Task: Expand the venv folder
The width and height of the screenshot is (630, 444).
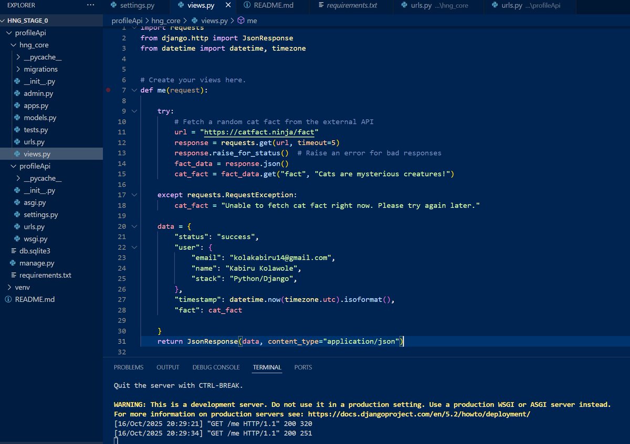Action: [9, 287]
